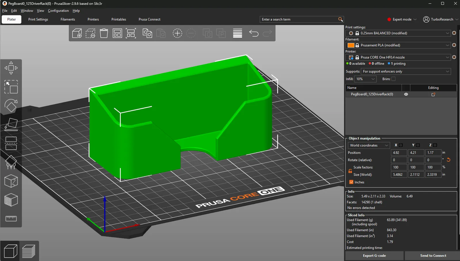Select the Seam painting cube tool
The height and width of the screenshot is (261, 460).
pos(11,181)
